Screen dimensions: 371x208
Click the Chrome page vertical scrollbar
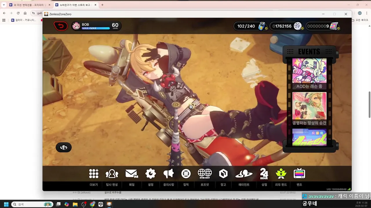pyautogui.click(x=370, y=105)
